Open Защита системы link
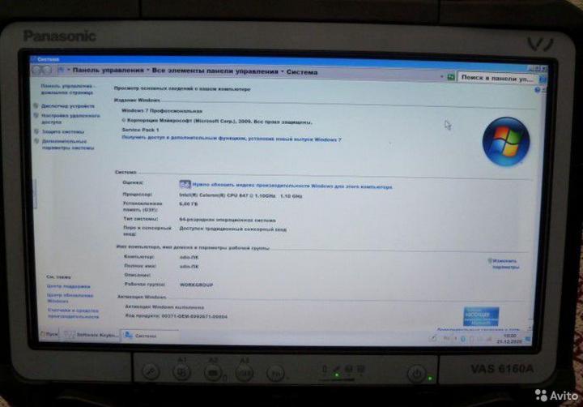 pyautogui.click(x=63, y=132)
